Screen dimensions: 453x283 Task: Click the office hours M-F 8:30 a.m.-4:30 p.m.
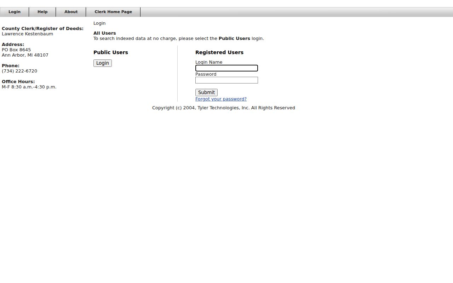[29, 87]
